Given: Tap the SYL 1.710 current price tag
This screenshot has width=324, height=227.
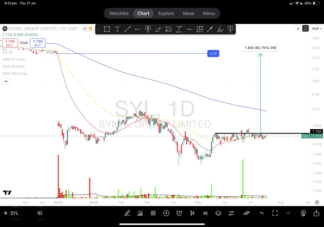Looking at the screenshot, I should coord(312,136).
